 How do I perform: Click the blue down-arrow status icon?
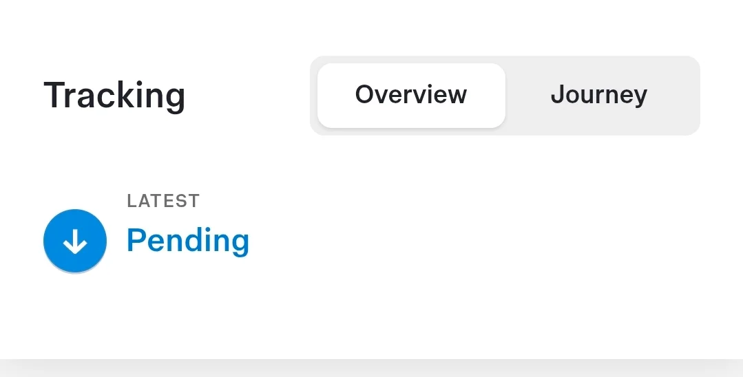pyautogui.click(x=75, y=241)
